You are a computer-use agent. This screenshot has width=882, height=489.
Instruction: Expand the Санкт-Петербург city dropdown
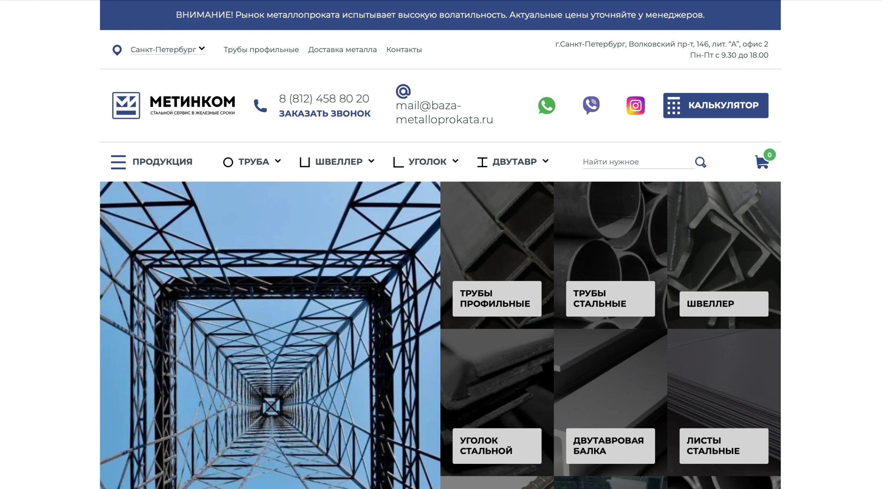point(167,50)
